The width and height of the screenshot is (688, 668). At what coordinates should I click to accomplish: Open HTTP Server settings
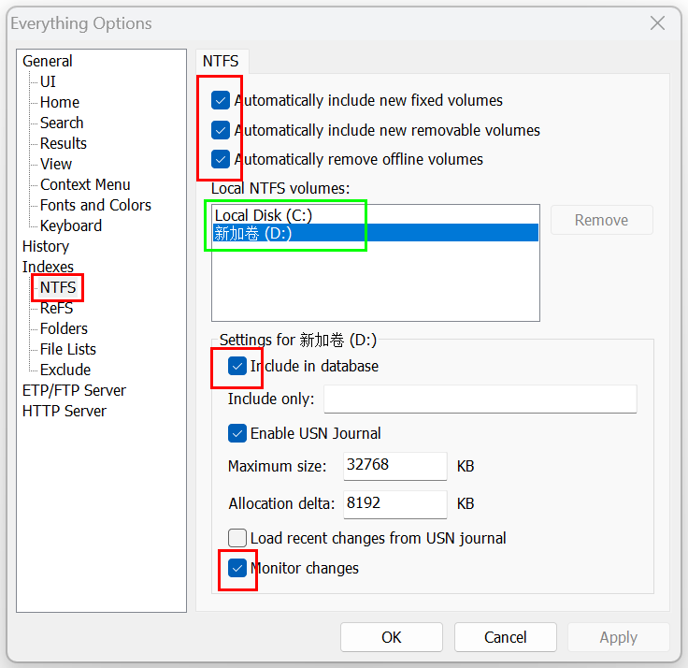[64, 411]
